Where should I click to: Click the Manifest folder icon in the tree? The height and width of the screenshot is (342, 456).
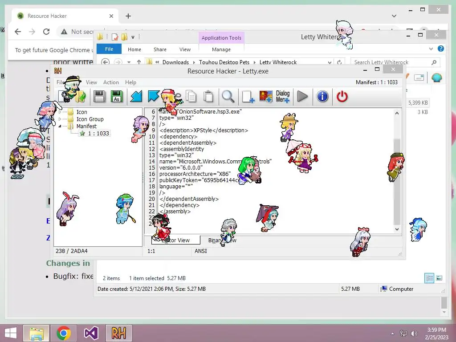tap(70, 126)
